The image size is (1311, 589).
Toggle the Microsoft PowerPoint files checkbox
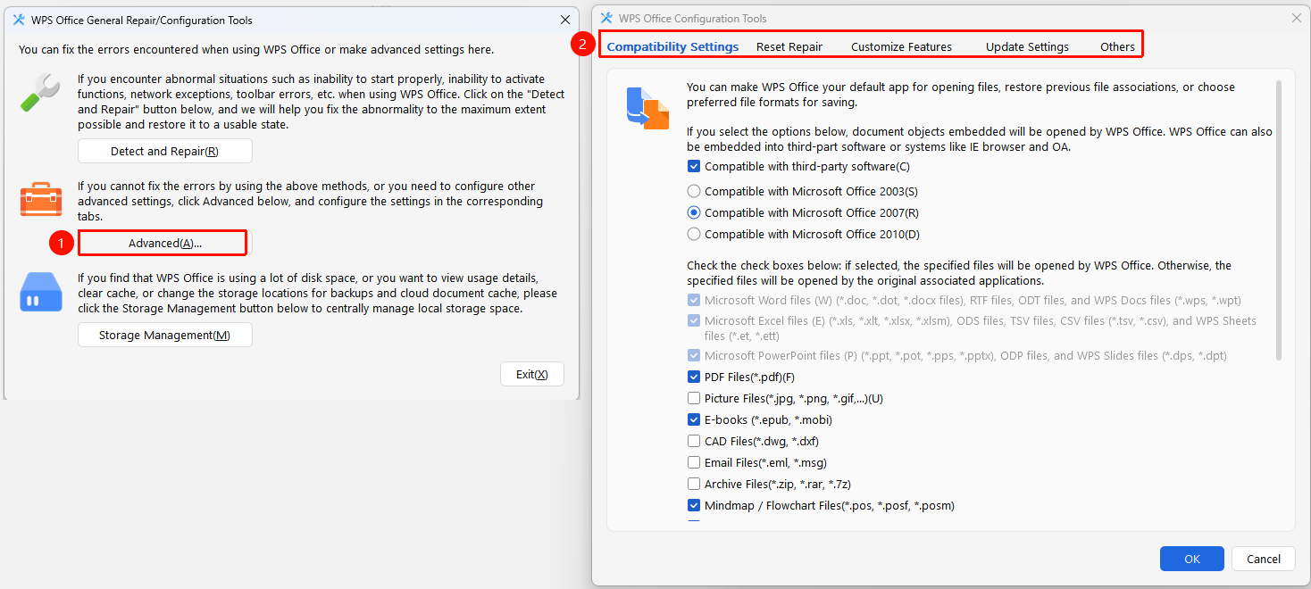coord(694,355)
